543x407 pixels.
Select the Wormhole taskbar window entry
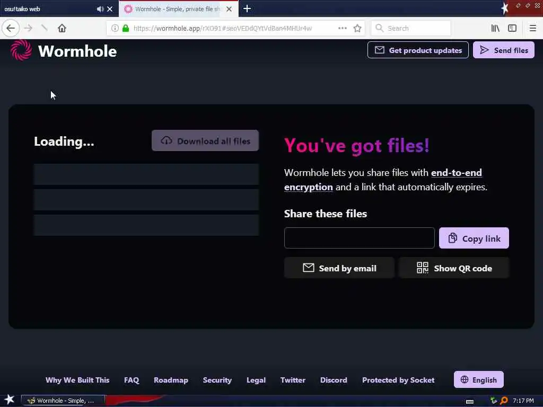click(x=63, y=401)
